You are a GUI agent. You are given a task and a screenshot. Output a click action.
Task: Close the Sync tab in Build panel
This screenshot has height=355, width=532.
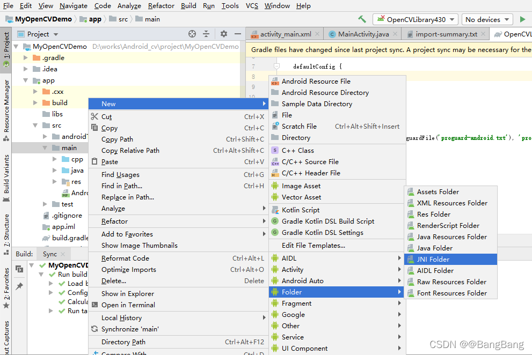(x=63, y=254)
